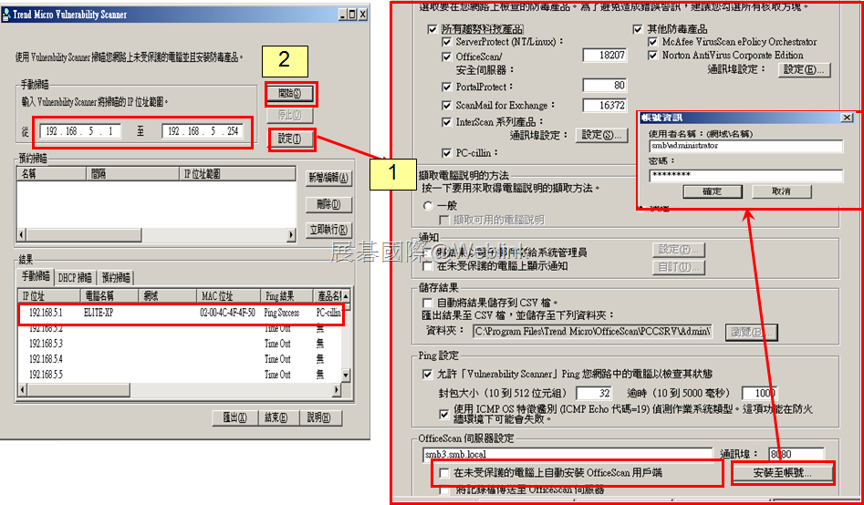Select result row 192.168.5.1 ELITE-XP

(180, 313)
